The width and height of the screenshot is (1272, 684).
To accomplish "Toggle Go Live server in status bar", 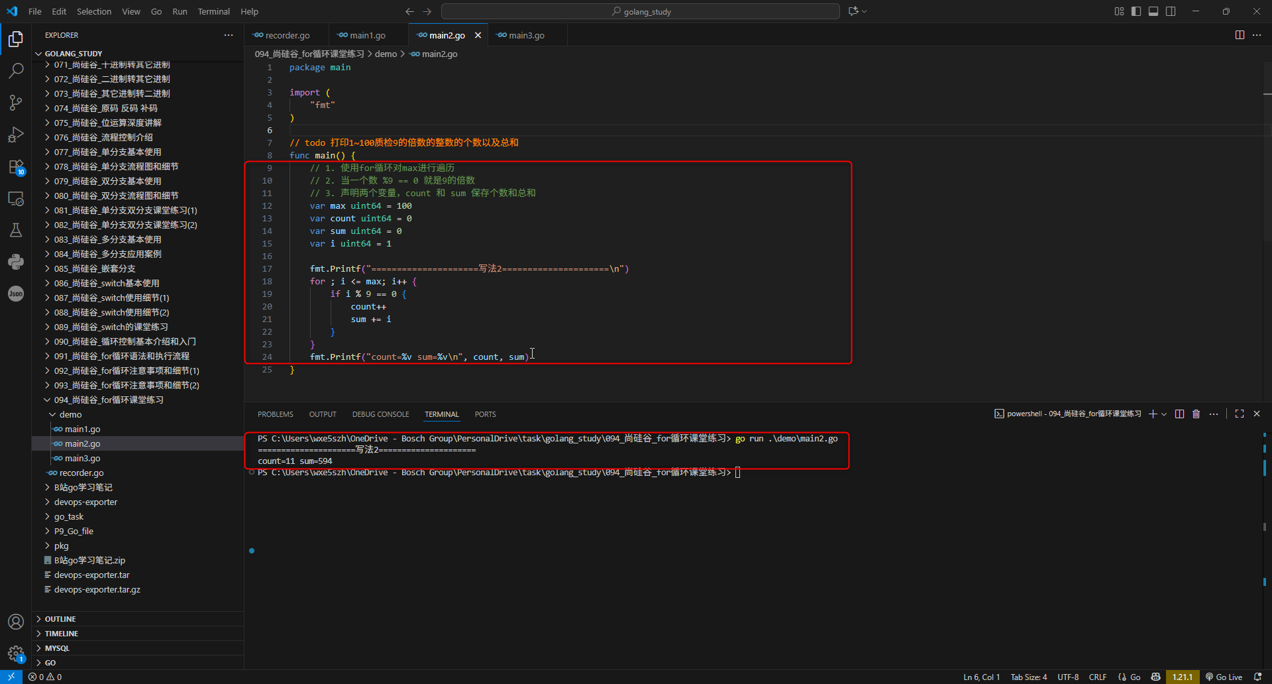I will (x=1224, y=677).
